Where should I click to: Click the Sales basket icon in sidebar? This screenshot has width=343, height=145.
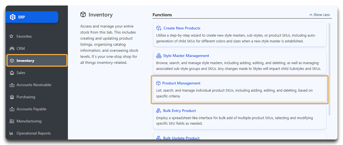click(12, 73)
